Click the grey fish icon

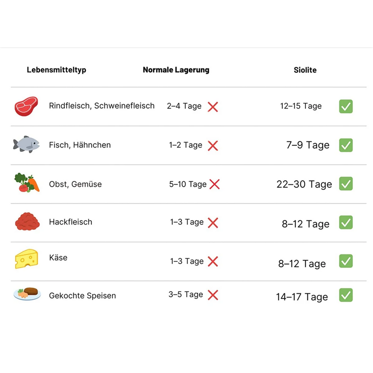[x=26, y=144]
